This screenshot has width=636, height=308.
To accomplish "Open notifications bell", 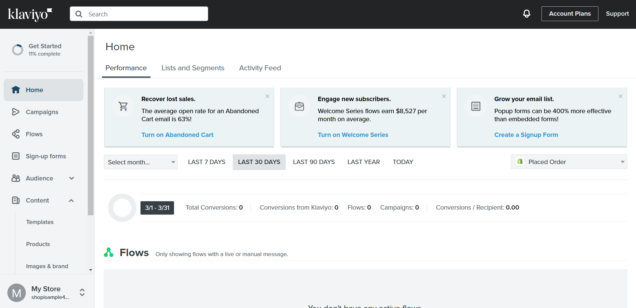I will tap(527, 14).
